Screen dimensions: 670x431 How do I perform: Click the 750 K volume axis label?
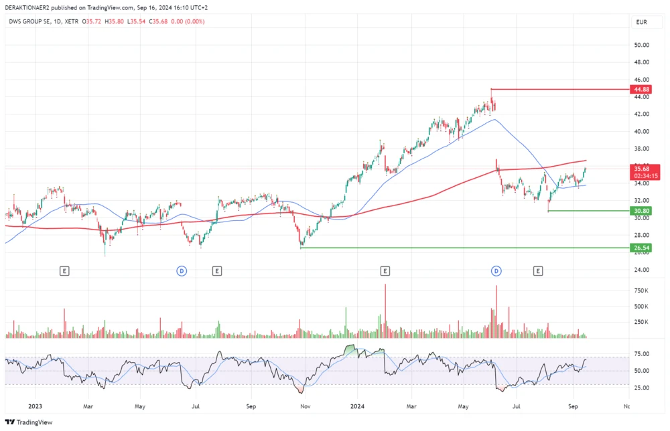point(641,290)
